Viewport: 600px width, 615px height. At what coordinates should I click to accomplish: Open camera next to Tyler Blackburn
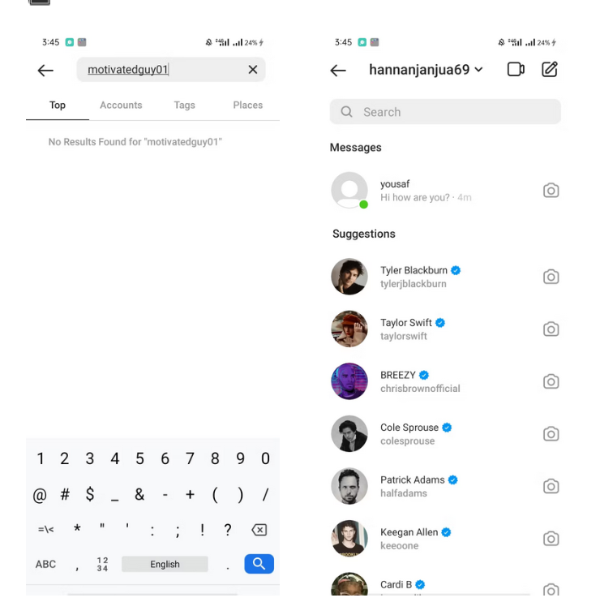click(551, 277)
